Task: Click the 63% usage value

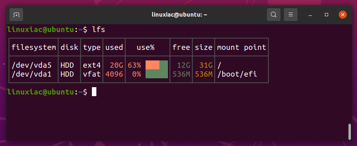Action: [134, 65]
